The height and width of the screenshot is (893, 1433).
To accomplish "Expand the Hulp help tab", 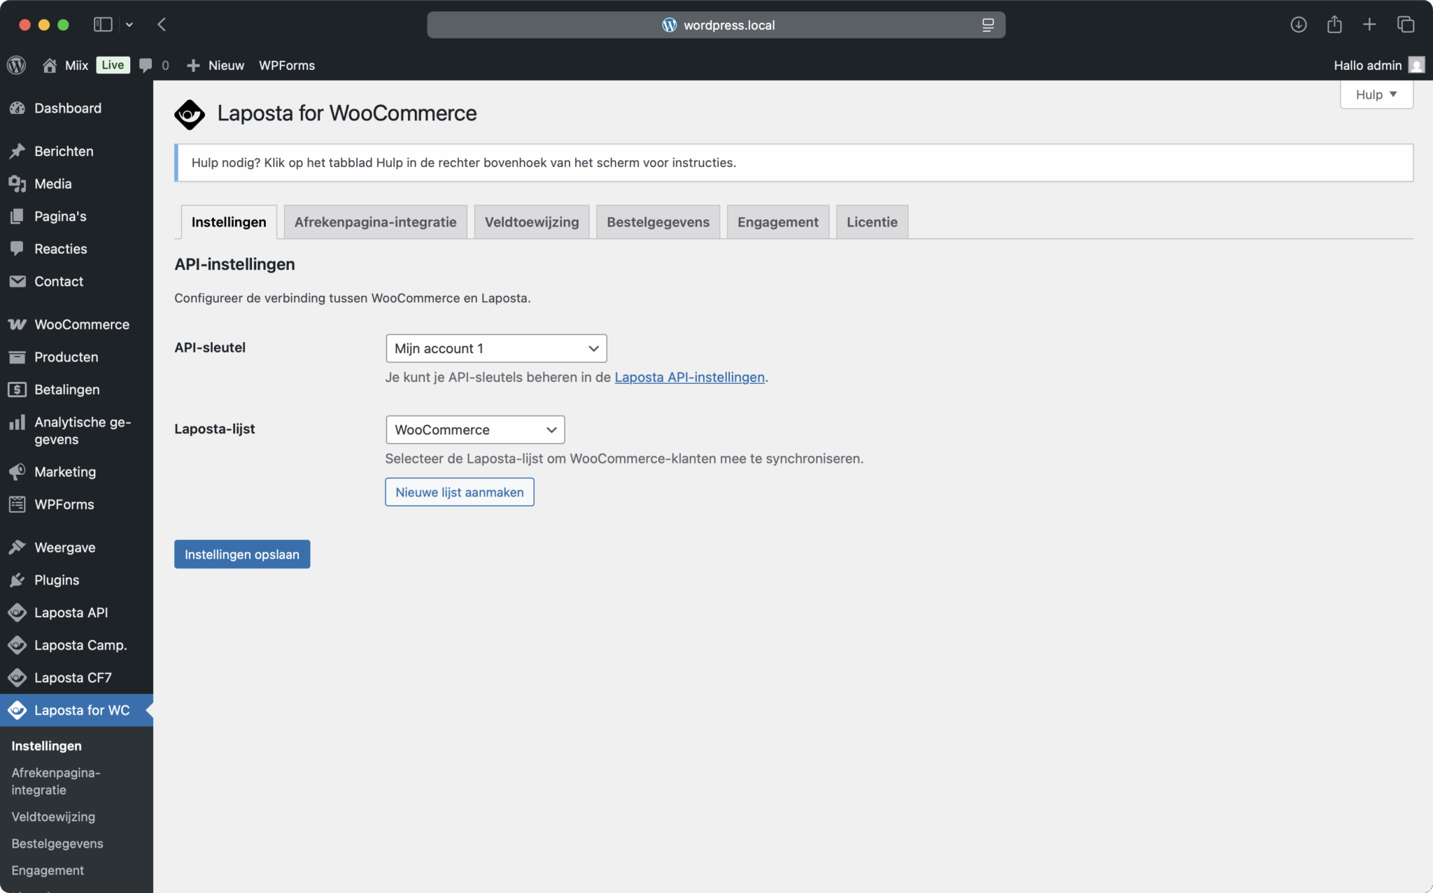I will pos(1376,94).
